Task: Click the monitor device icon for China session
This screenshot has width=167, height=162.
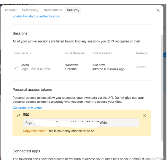Action: [15, 67]
